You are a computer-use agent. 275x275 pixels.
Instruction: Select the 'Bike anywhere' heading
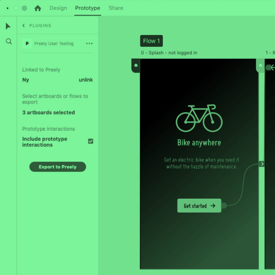click(199, 143)
